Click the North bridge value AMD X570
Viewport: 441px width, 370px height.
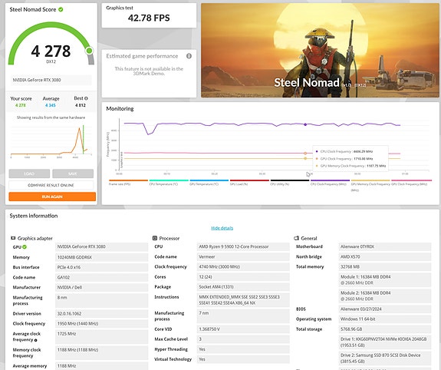385,257
